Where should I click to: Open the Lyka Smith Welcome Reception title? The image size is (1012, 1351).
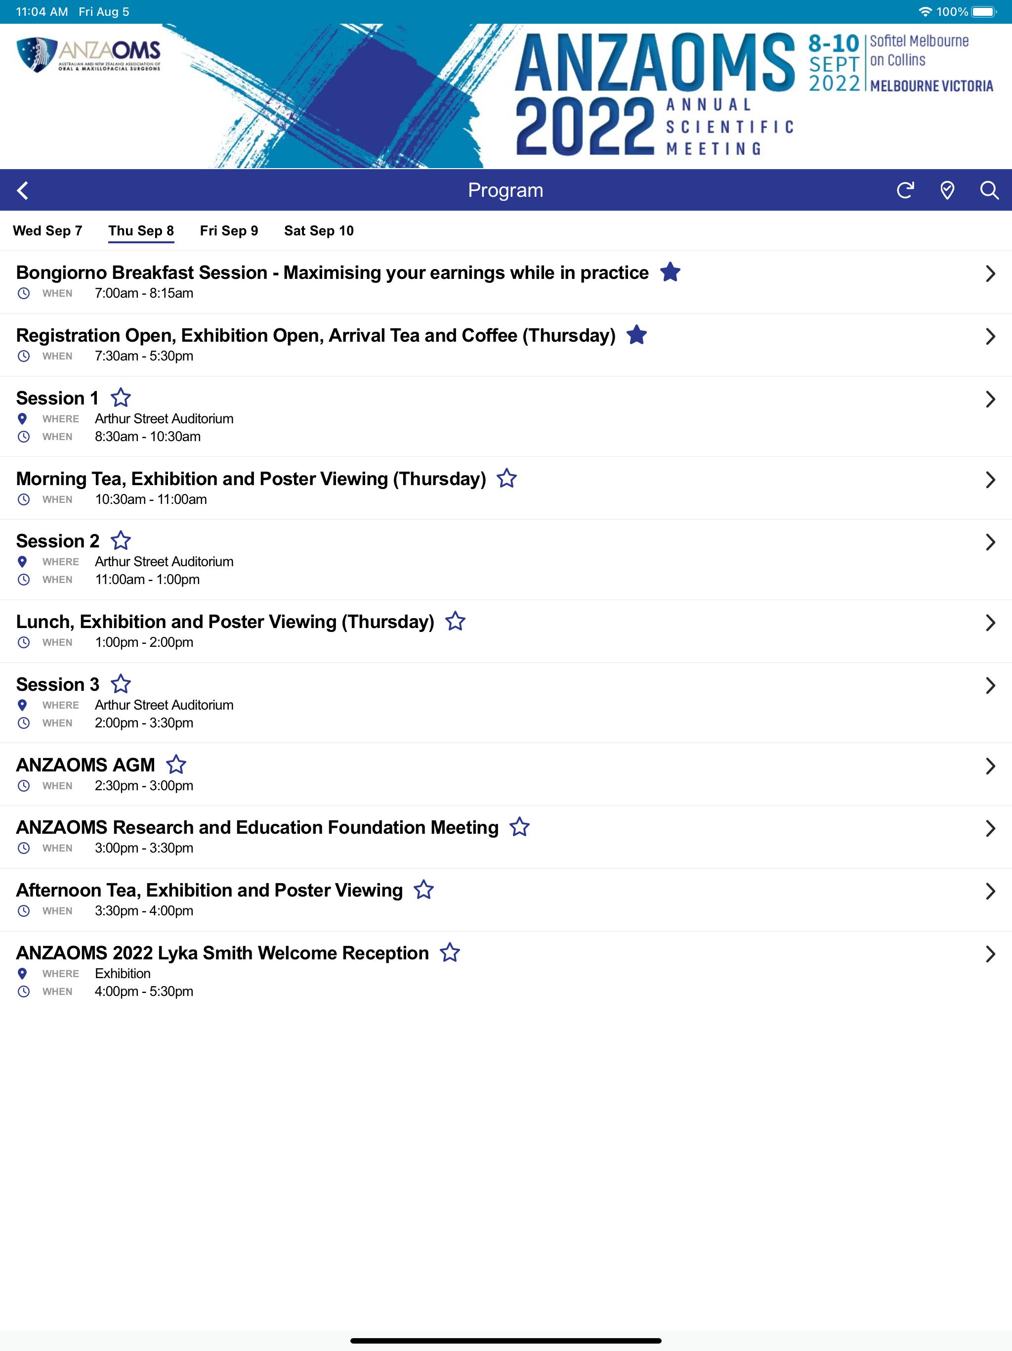tap(222, 953)
